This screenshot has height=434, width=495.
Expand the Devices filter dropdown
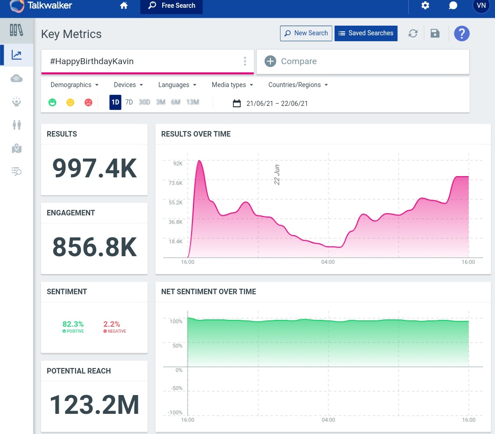point(128,85)
